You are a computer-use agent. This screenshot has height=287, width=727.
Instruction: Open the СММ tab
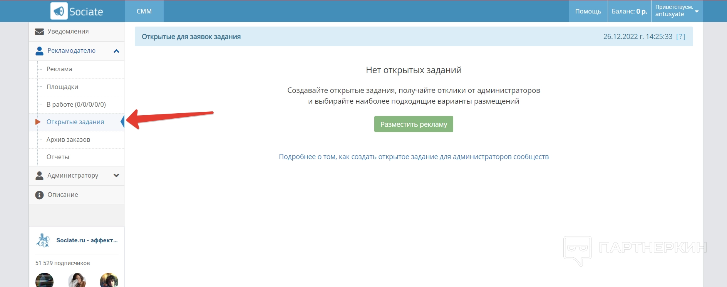tap(144, 11)
